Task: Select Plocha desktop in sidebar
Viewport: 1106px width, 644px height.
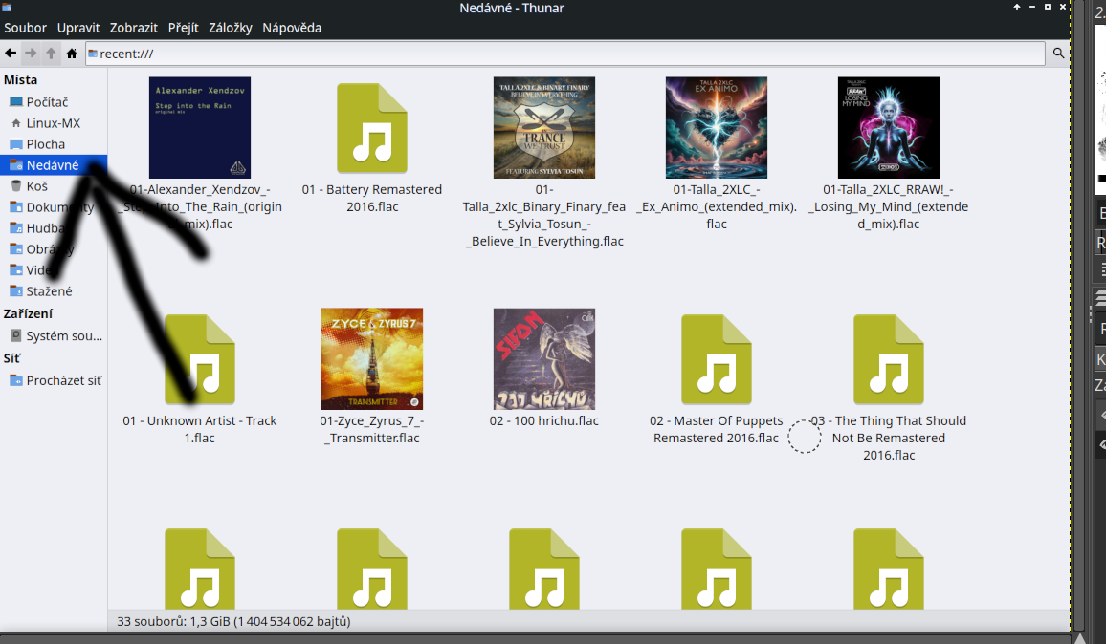Action: coord(46,144)
